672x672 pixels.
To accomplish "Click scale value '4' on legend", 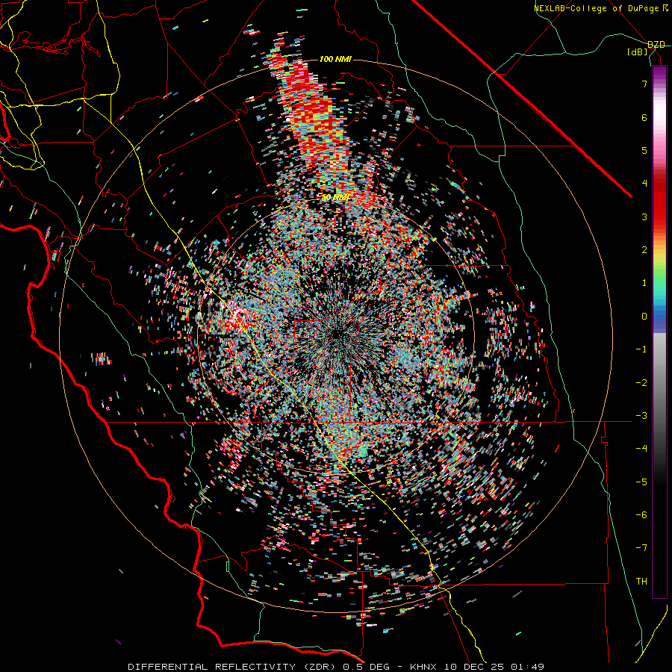I will tap(644, 184).
